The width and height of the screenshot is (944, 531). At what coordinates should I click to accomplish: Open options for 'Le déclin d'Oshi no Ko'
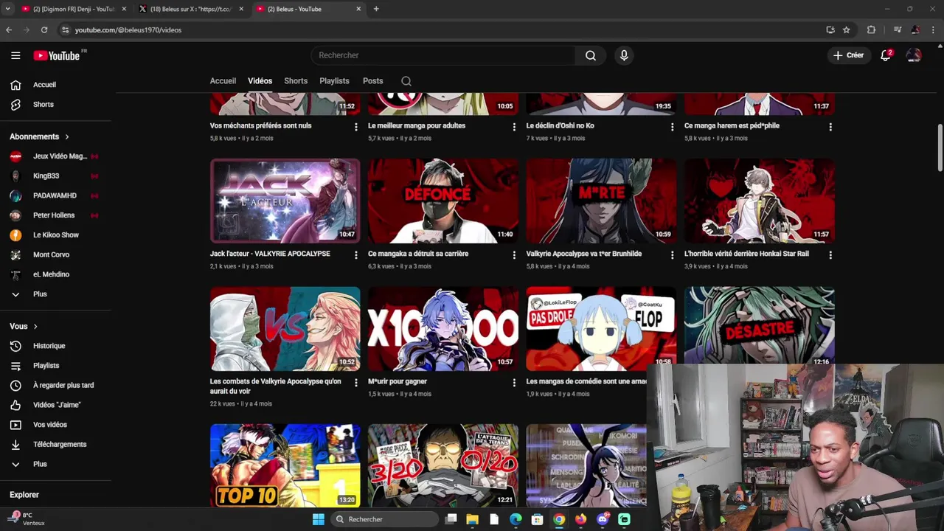click(672, 127)
